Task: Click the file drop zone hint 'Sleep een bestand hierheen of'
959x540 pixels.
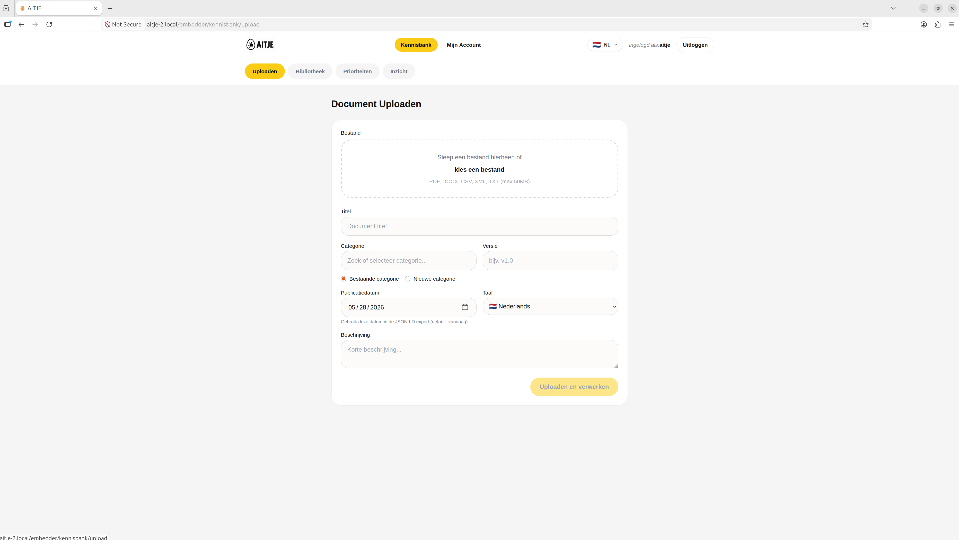Action: (x=479, y=157)
